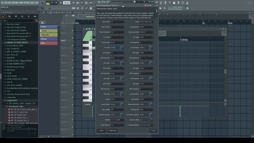
Task: Click the Strum (time) knob
Action: (122, 104)
